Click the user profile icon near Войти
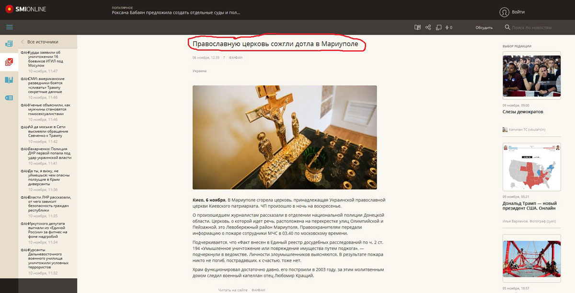Image resolution: width=575 pixels, height=293 pixels. pyautogui.click(x=504, y=12)
